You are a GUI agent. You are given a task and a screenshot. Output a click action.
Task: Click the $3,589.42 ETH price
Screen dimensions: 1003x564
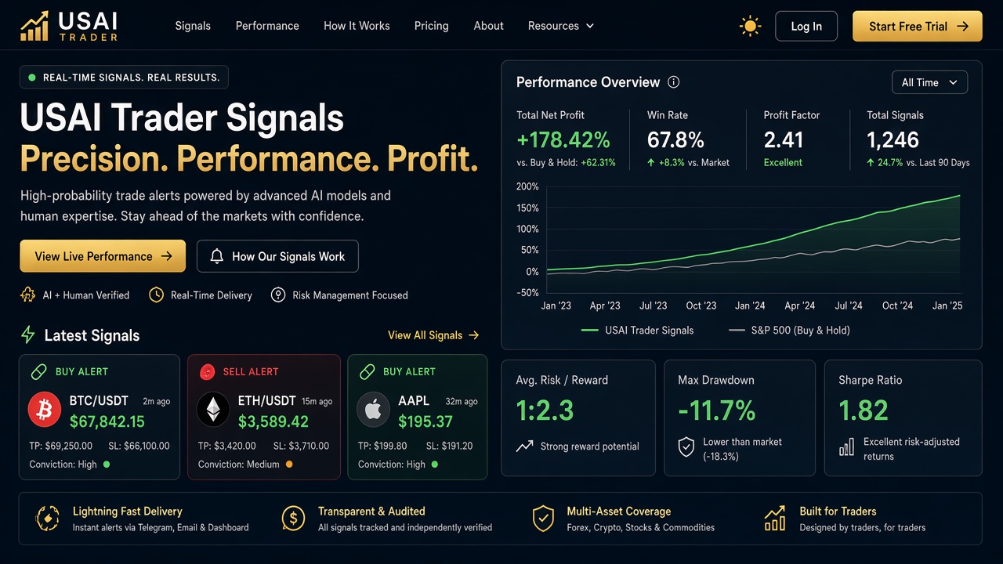(273, 421)
